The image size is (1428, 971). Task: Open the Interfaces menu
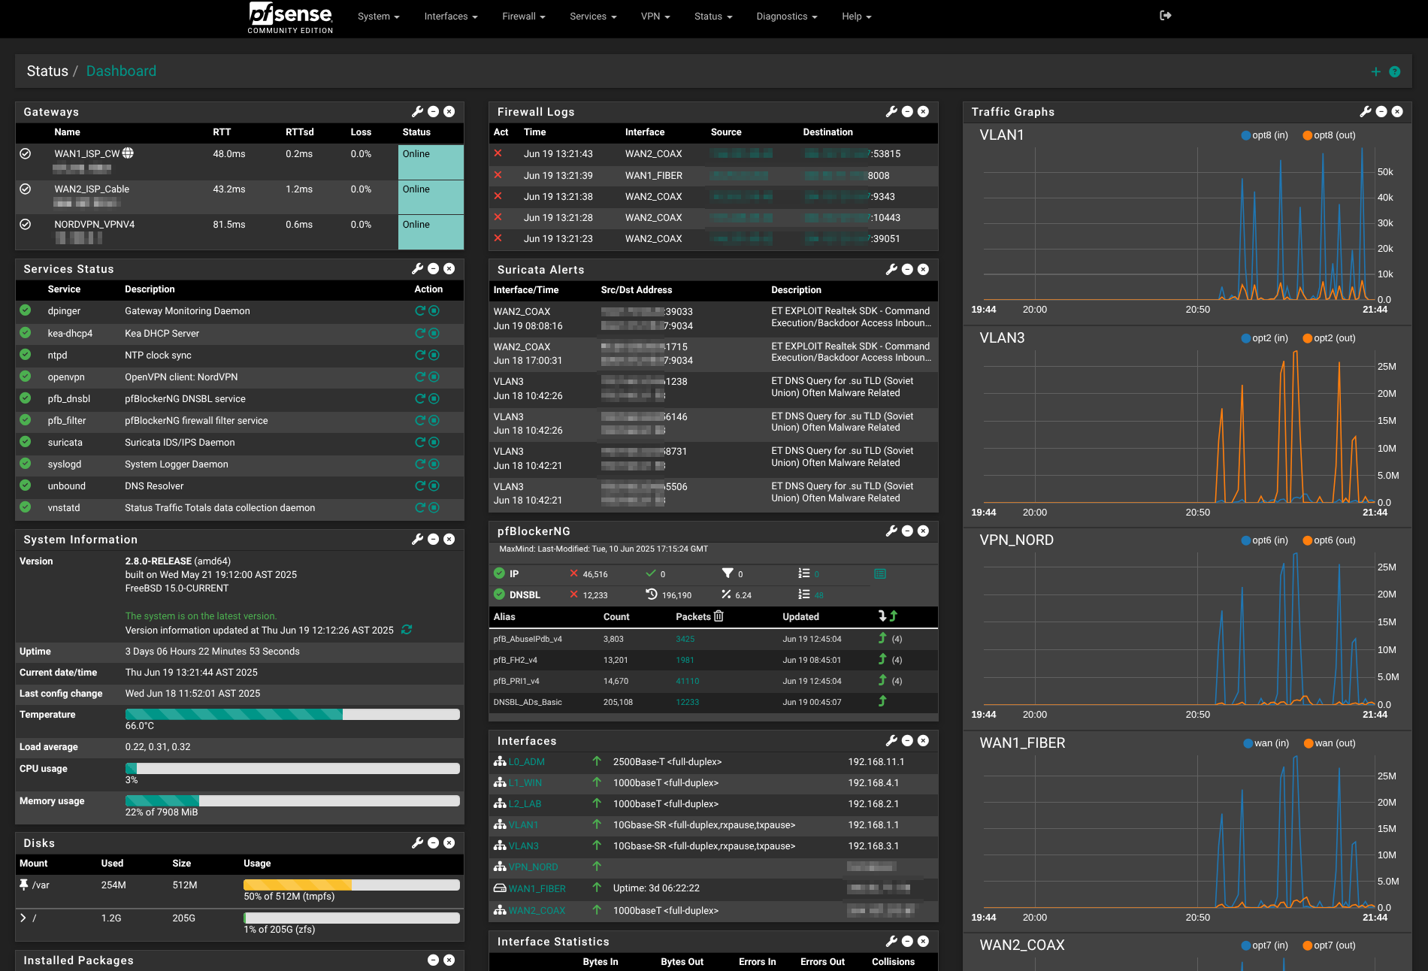[x=451, y=17]
